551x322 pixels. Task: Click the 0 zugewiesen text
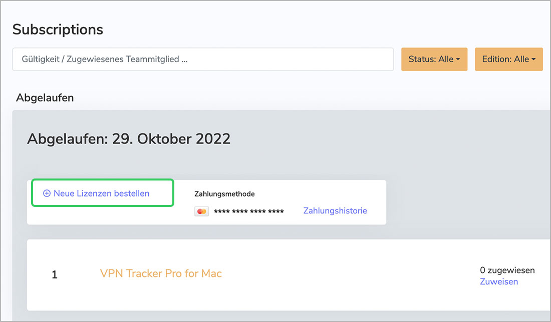click(507, 270)
